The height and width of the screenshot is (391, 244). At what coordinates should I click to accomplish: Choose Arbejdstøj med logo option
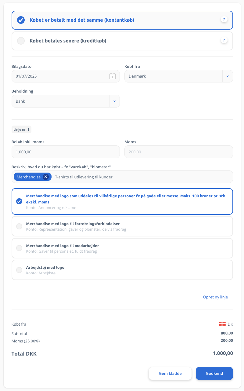[122, 270]
